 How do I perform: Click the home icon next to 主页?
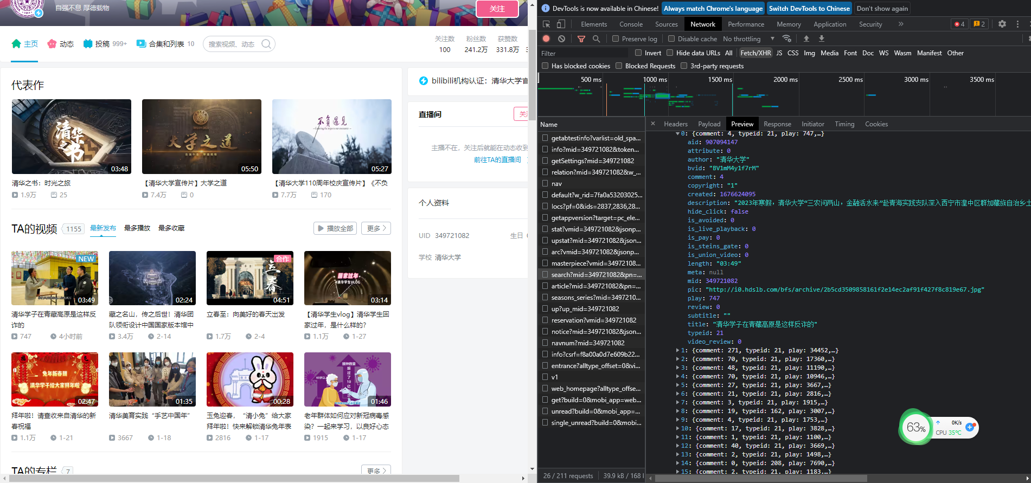(16, 44)
